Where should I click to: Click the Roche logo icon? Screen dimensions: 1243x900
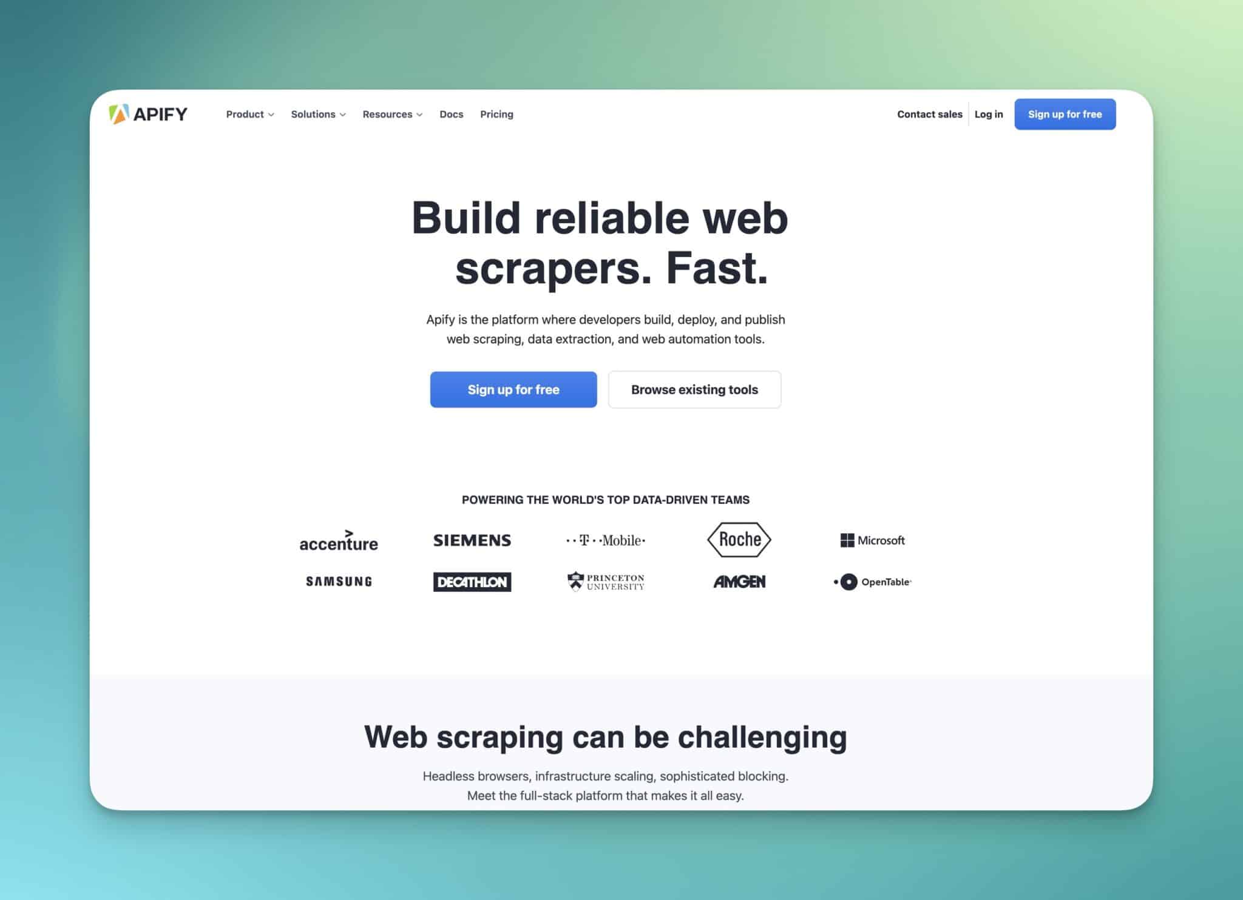(739, 540)
